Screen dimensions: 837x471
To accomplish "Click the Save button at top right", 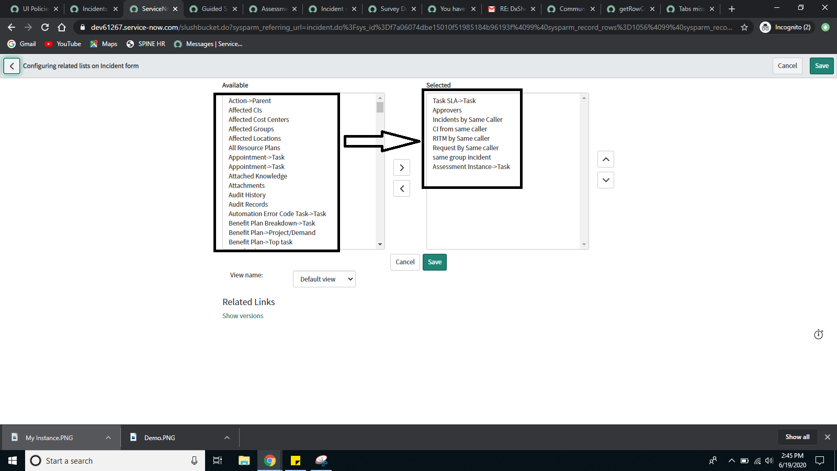I will (821, 66).
